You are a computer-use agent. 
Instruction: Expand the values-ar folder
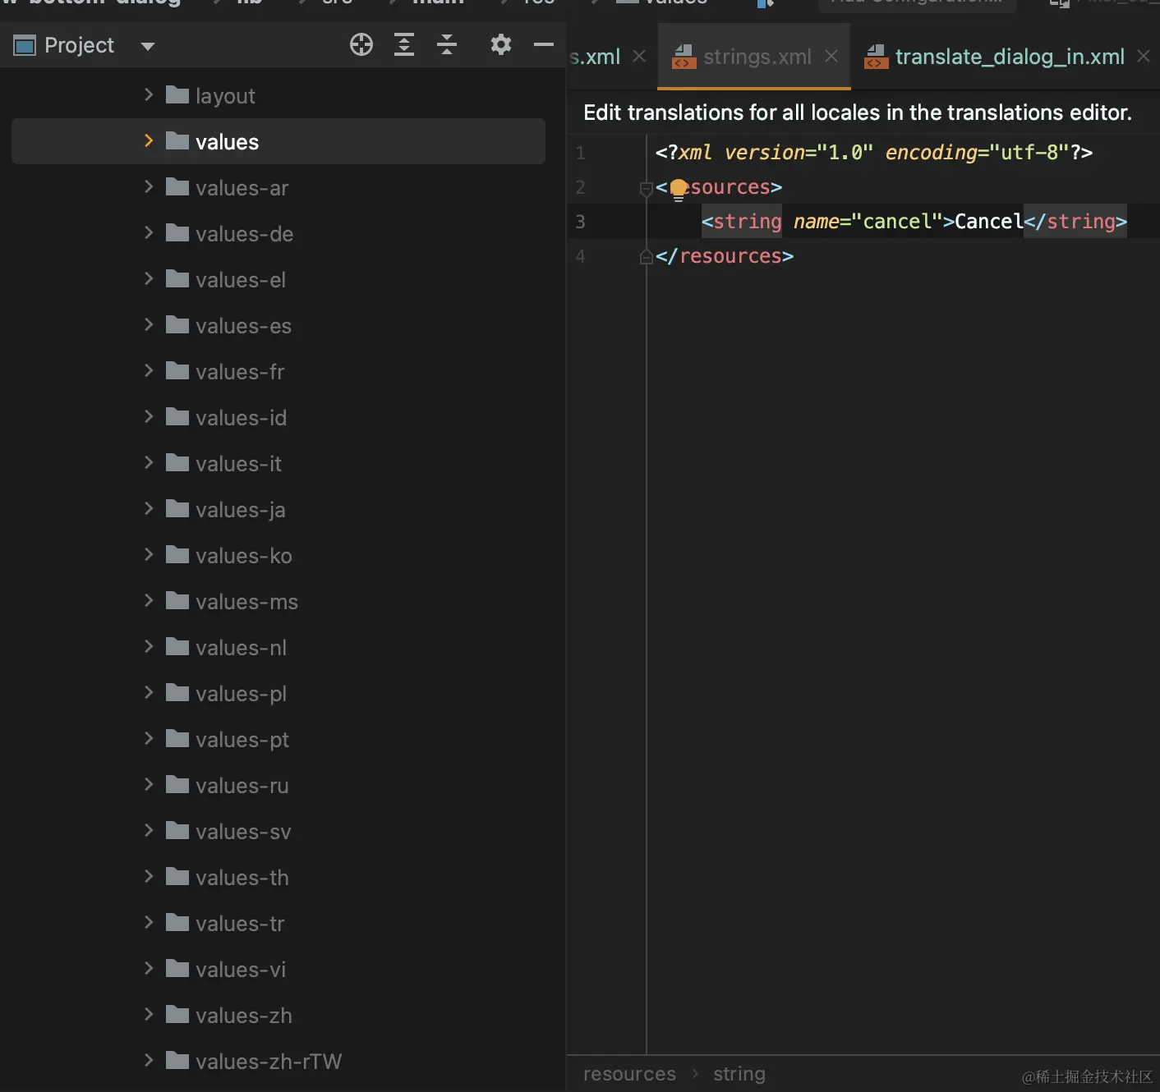pyautogui.click(x=149, y=187)
